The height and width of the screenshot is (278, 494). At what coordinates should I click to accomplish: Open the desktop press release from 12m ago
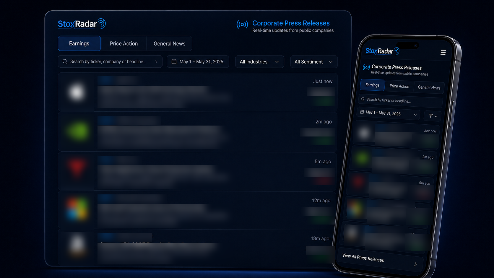point(197,209)
